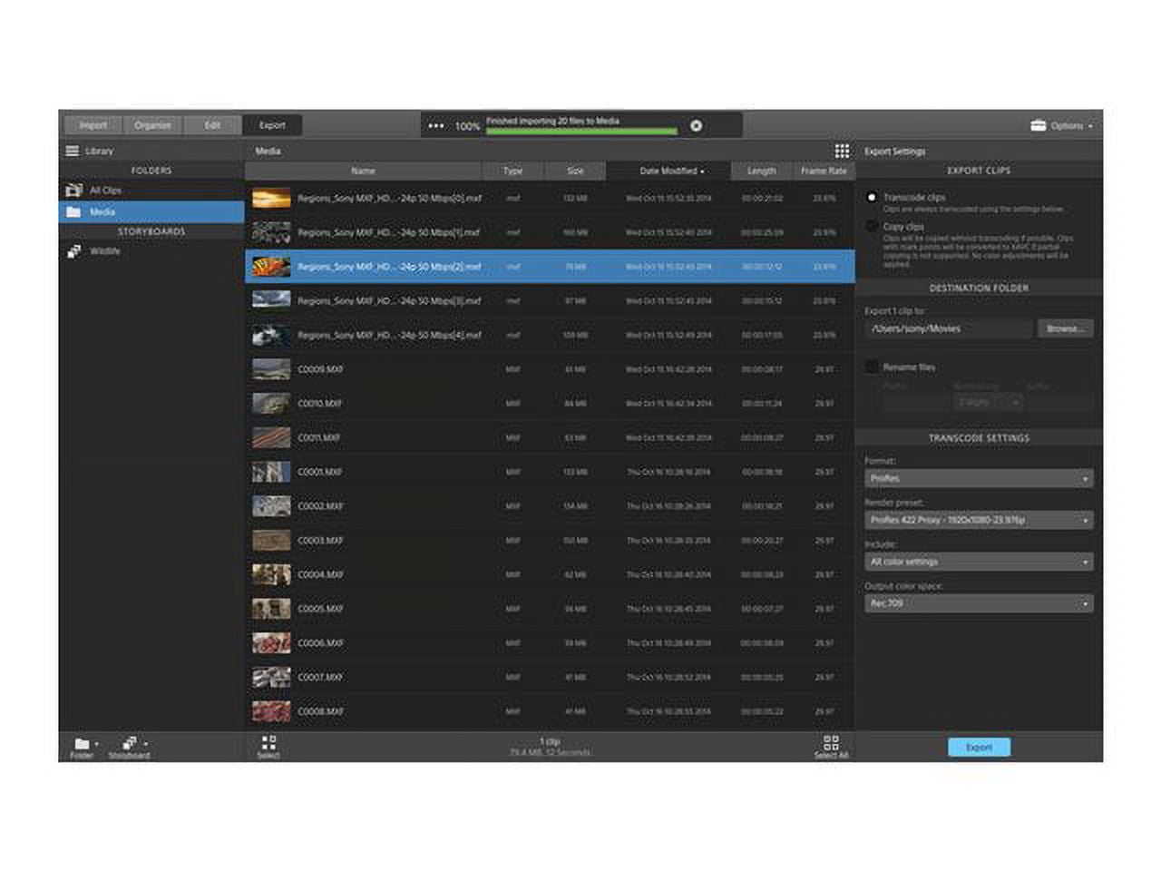Select thumbnail of C0006.MXF clip

(x=271, y=643)
